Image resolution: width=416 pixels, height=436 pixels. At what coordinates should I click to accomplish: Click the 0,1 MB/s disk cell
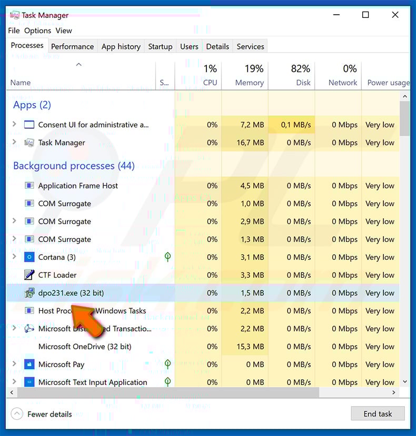[x=292, y=125]
